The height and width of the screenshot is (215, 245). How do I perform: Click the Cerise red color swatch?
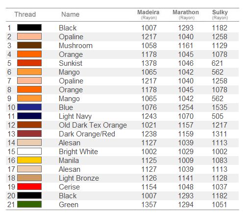click(x=29, y=187)
